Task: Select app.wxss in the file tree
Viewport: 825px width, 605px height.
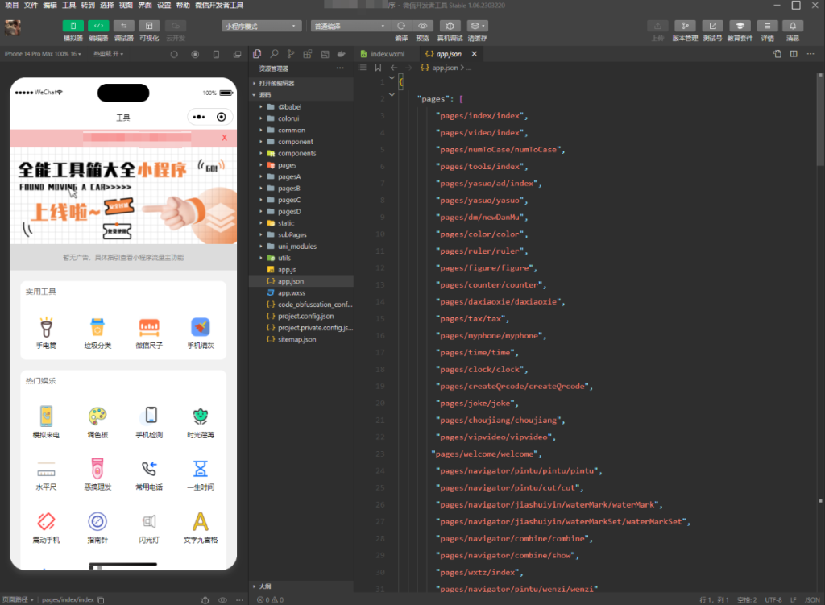Action: tap(291, 293)
